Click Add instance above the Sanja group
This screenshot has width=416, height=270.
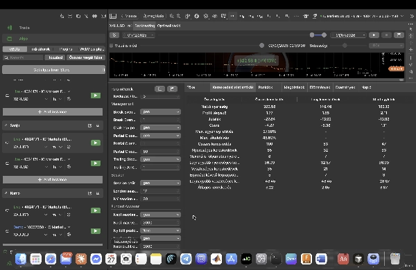(53, 112)
